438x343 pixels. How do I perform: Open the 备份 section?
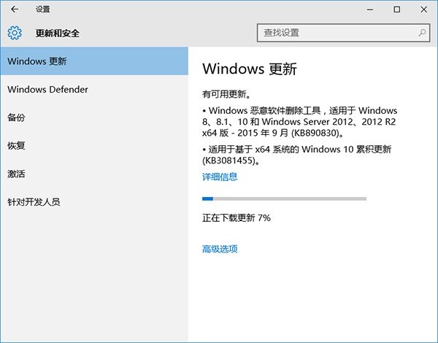pyautogui.click(x=93, y=117)
